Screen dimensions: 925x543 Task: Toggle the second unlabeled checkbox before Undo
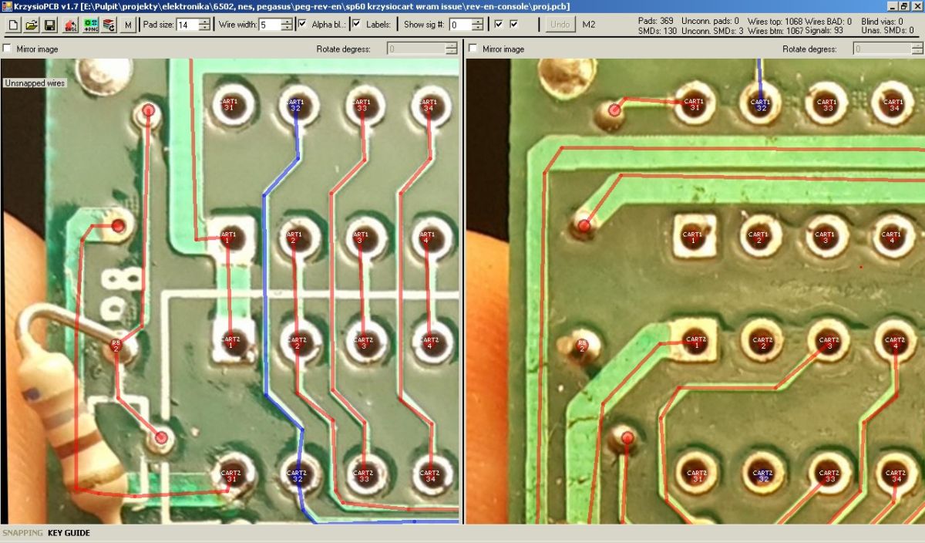(514, 24)
